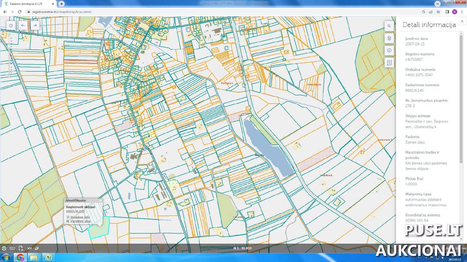Go back in the browser
Image resolution: width=467 pixels, height=262 pixels.
tap(5, 12)
